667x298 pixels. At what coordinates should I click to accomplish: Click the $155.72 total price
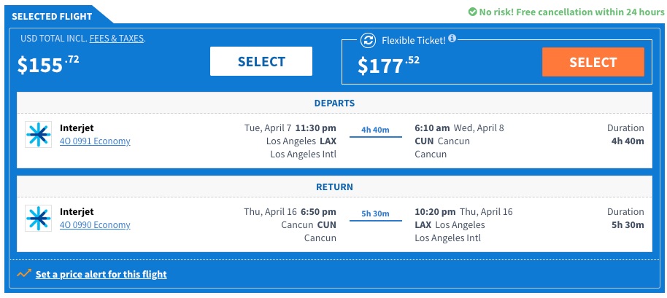coord(48,65)
